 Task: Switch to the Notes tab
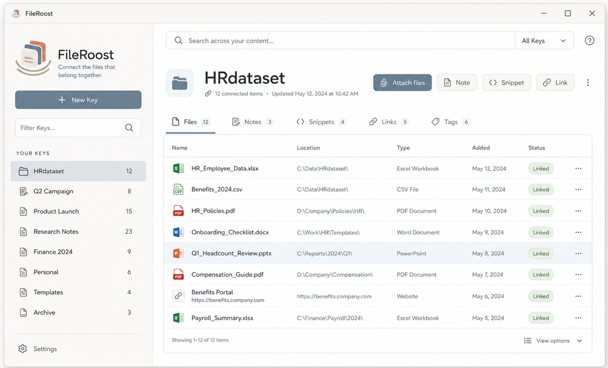point(252,122)
